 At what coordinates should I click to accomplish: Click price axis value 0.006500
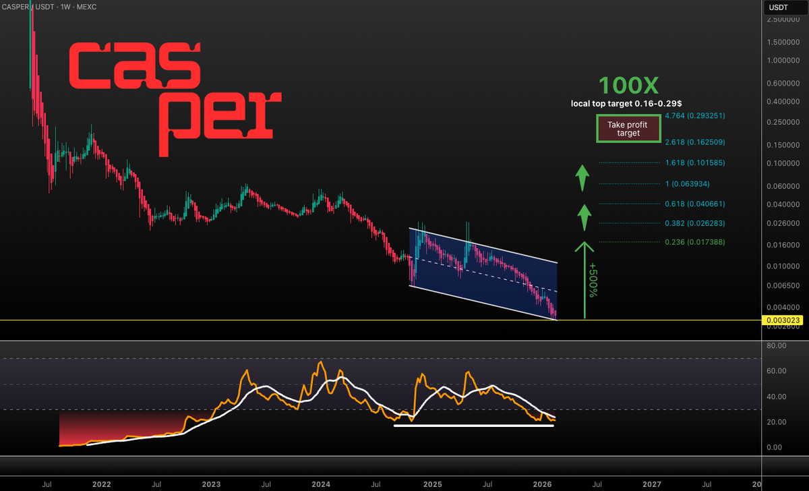point(784,286)
